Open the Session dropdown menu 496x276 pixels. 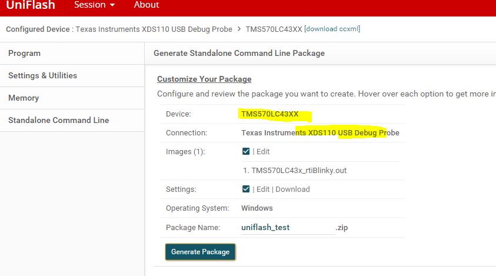tap(94, 5)
